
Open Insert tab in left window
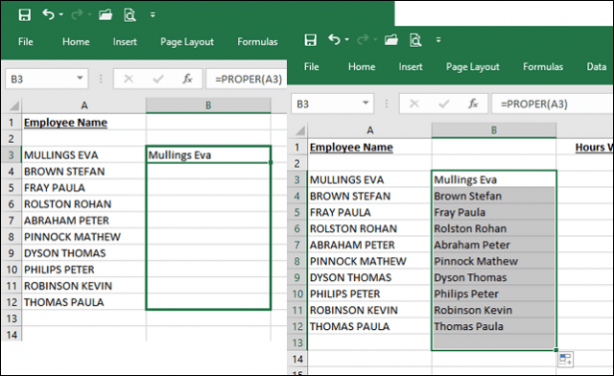(x=125, y=41)
